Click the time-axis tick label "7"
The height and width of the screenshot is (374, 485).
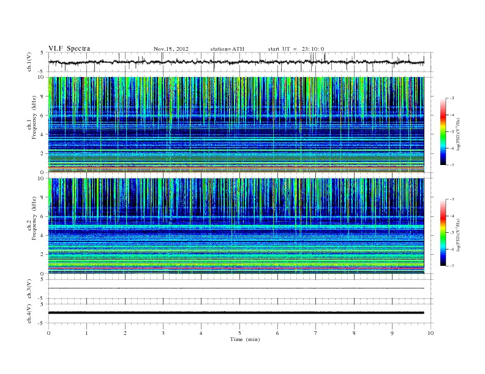(x=316, y=333)
